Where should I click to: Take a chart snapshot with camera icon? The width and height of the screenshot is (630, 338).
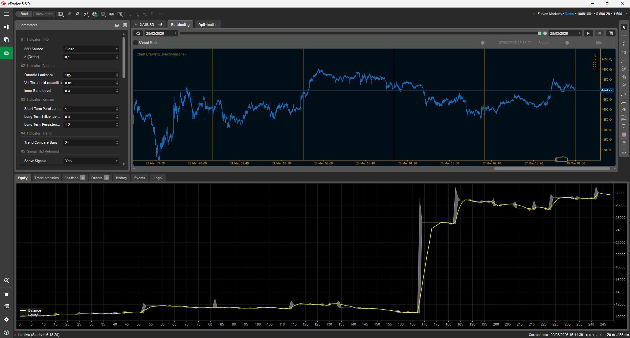624,143
